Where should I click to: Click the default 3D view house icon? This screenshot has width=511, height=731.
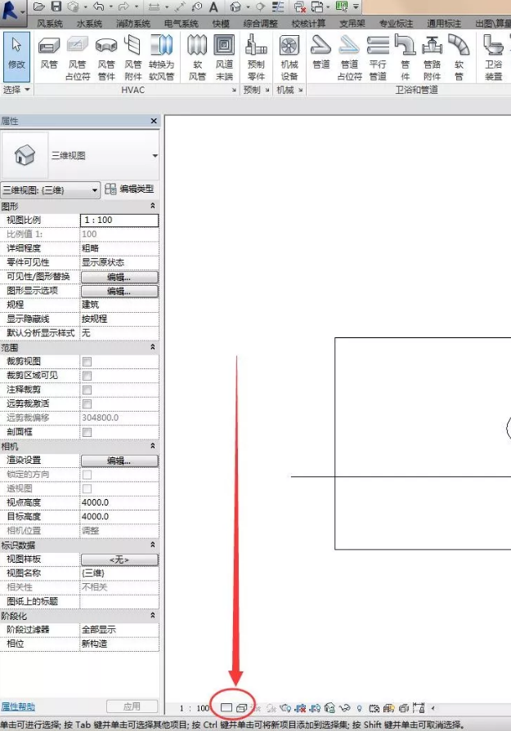click(x=235, y=7)
